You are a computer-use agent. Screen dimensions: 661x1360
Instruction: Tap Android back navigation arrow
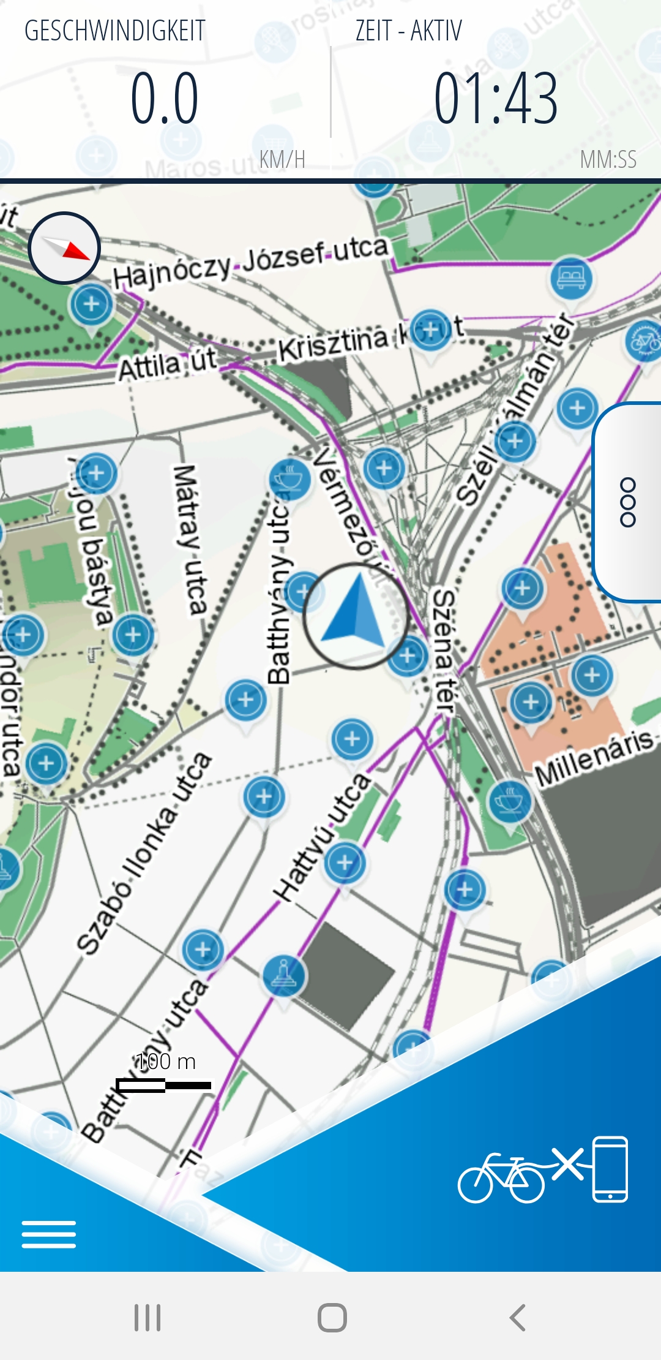(x=518, y=1317)
